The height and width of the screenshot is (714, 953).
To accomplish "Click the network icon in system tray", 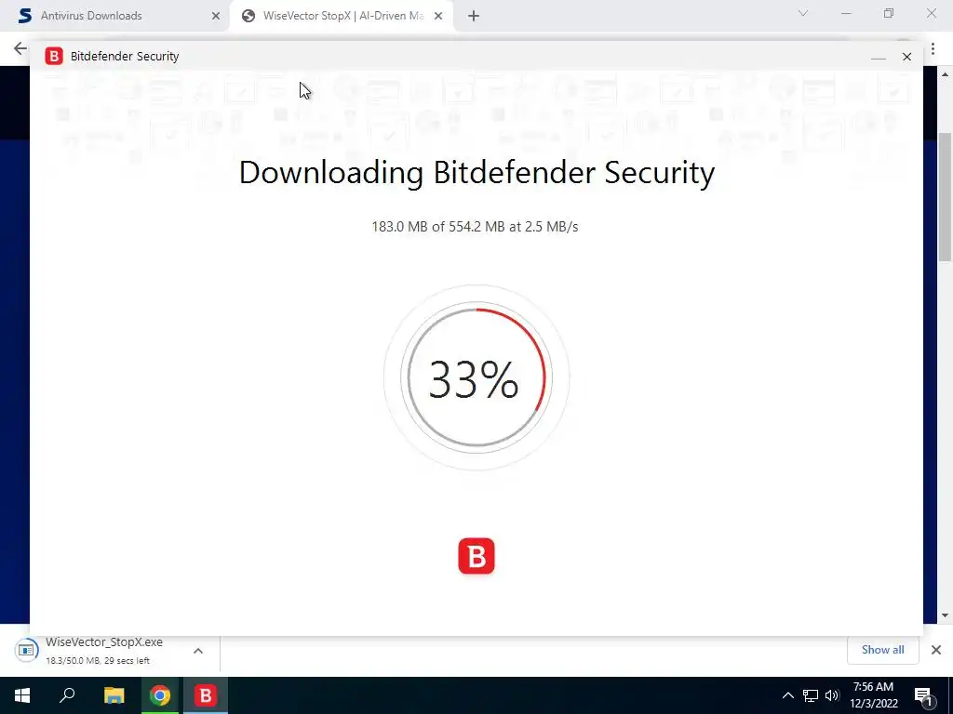I will 811,695.
